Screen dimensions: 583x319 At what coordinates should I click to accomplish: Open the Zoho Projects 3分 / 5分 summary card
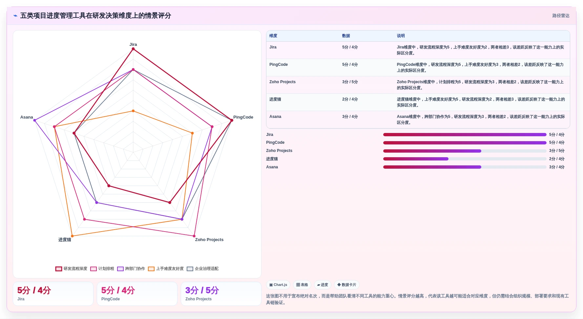221,294
